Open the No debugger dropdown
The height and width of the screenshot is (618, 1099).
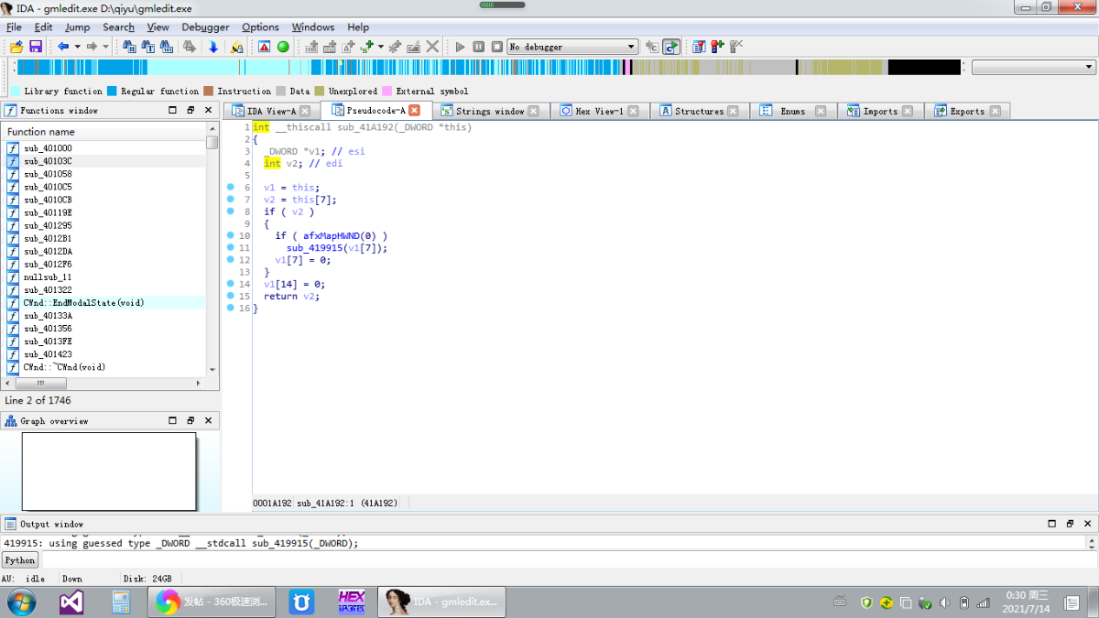point(572,47)
